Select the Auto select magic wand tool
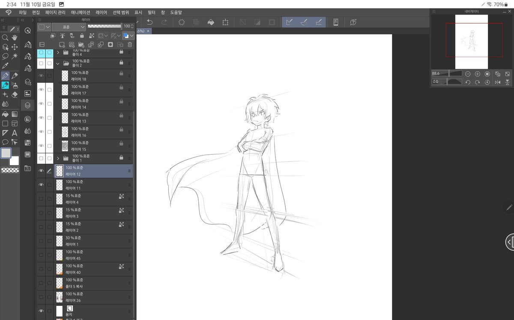The image size is (514, 320). point(15,56)
